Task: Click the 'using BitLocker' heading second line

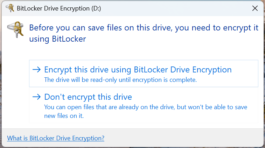Action: 57,40
